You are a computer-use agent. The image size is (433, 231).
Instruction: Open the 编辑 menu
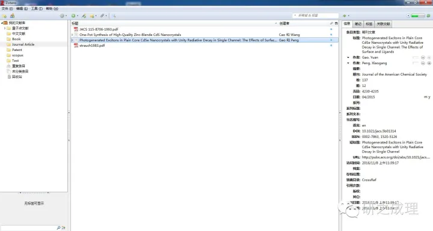click(22, 8)
